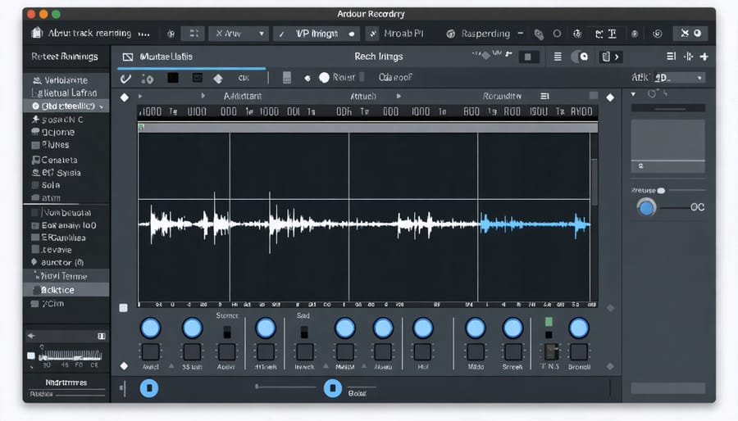Image resolution: width=738 pixels, height=421 pixels.
Task: Open the dropdown next to 'Atk' in right panel
Action: click(679, 78)
